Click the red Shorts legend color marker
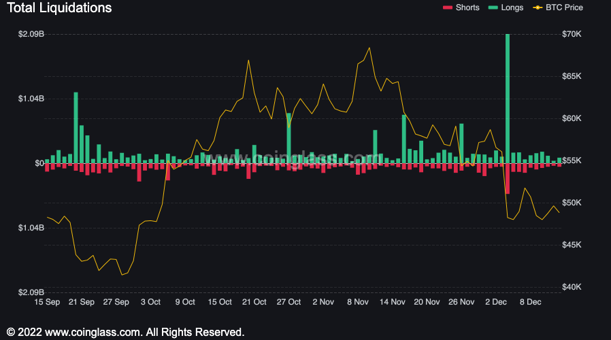611x340 pixels. tap(448, 7)
